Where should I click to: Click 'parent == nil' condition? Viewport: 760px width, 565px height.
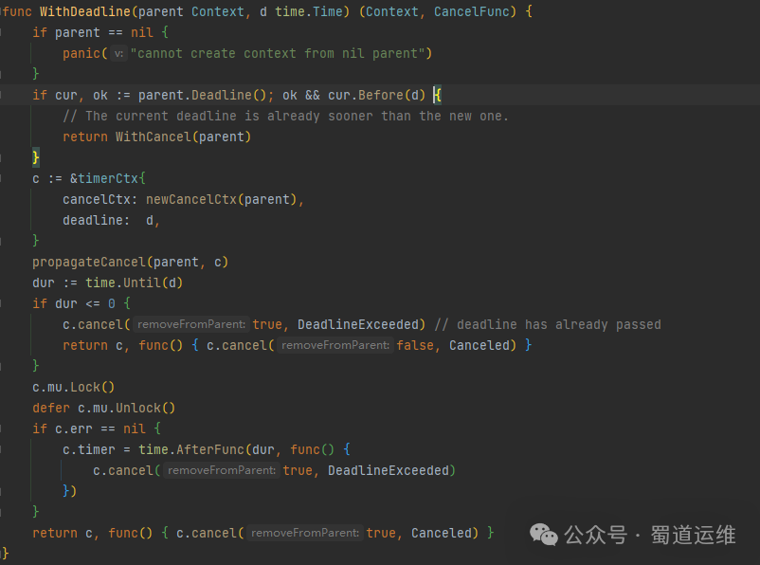coord(103,32)
